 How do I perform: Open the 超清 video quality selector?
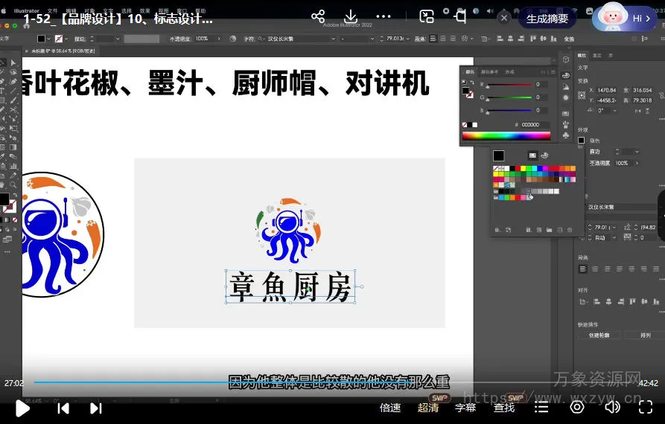pos(428,408)
